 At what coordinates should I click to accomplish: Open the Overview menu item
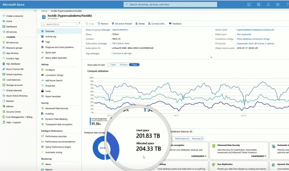59,31
